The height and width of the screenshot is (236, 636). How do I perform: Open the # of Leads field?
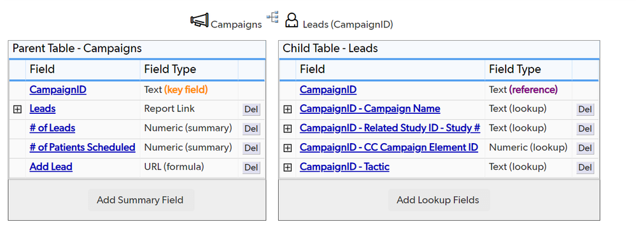coord(52,128)
